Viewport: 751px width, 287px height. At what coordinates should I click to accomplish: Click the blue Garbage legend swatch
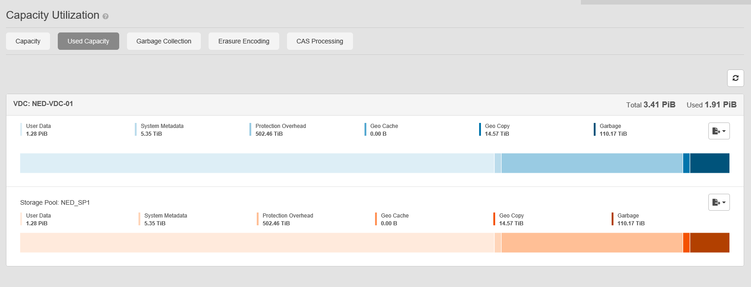[x=595, y=129]
